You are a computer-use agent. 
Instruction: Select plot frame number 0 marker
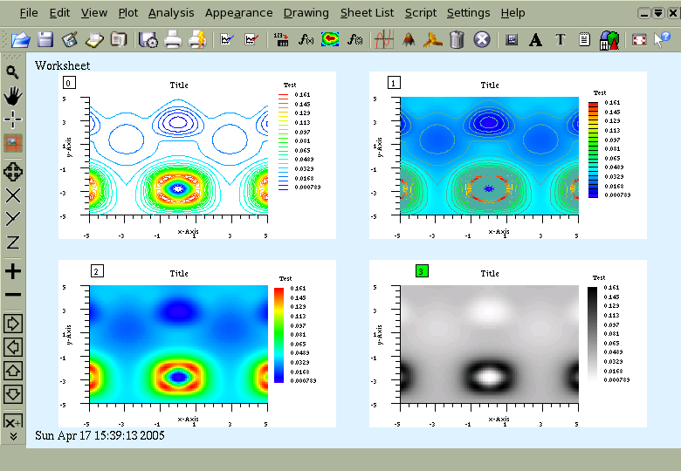pyautogui.click(x=69, y=82)
